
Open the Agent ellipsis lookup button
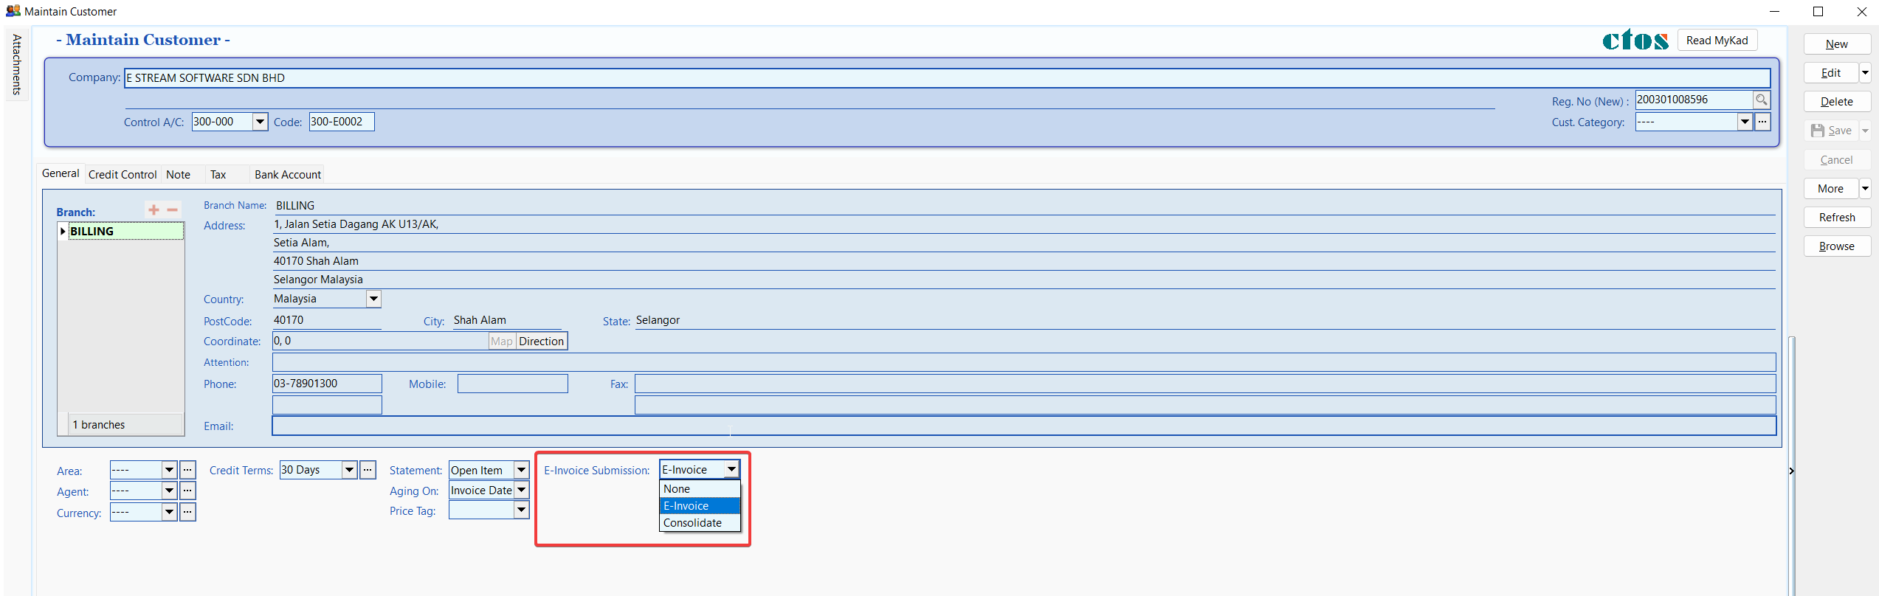188,491
